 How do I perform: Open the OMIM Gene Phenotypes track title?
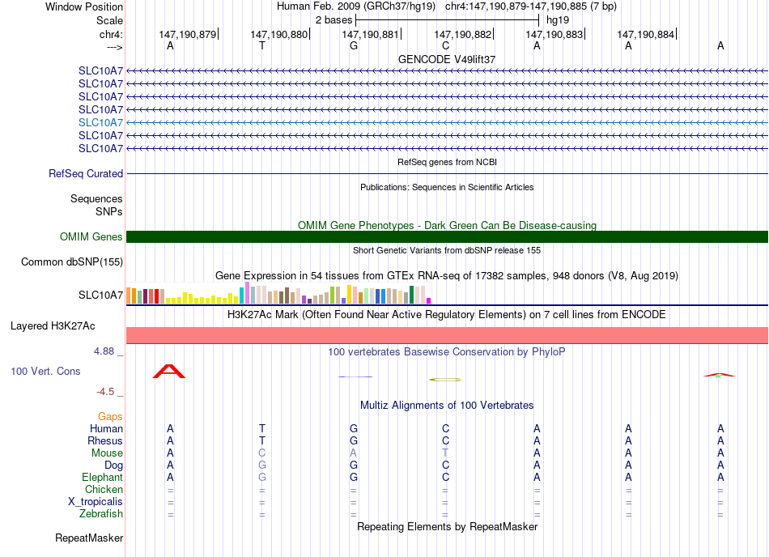pos(447,226)
